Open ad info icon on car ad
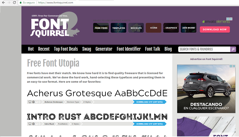This screenshot has width=239, height=137. coord(231,66)
